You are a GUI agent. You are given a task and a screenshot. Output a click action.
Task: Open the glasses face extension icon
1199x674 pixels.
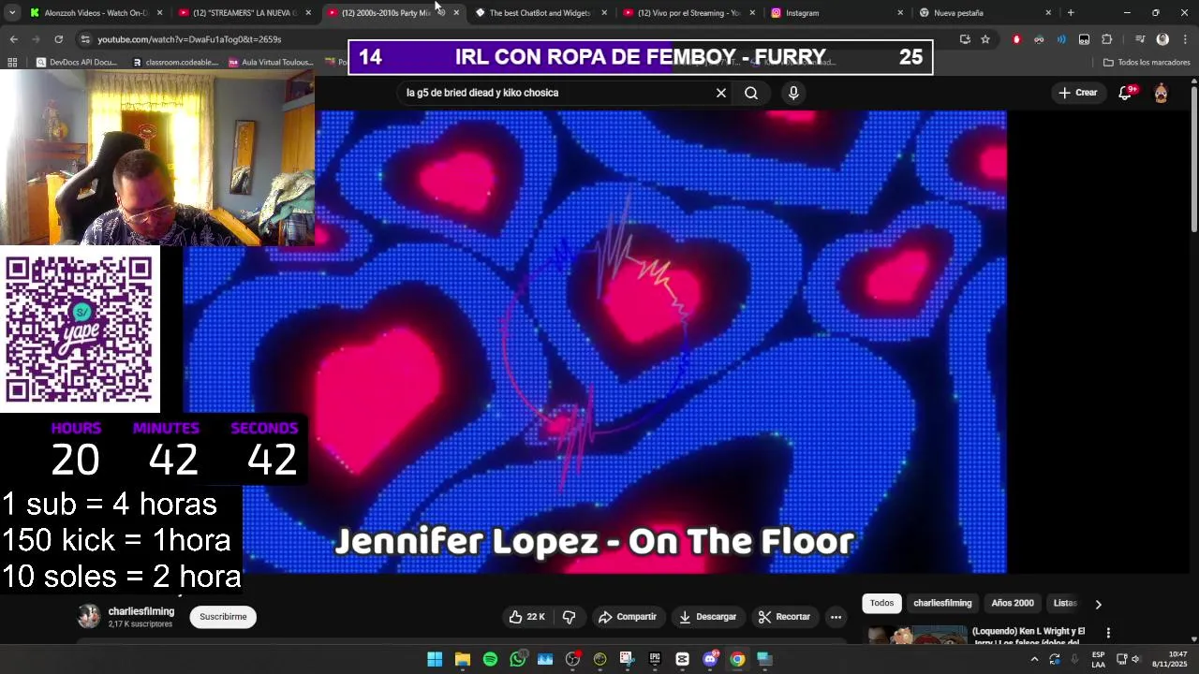point(1039,39)
